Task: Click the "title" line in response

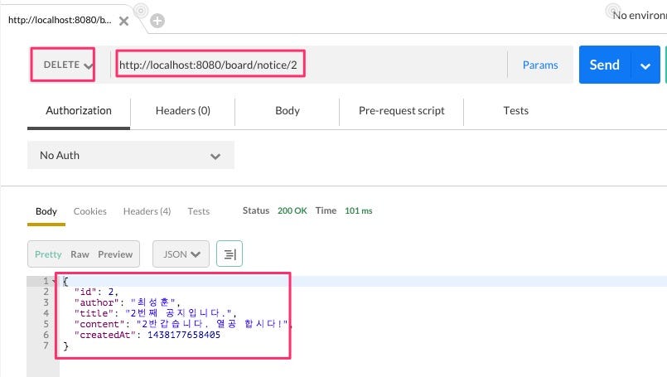Action: click(155, 313)
